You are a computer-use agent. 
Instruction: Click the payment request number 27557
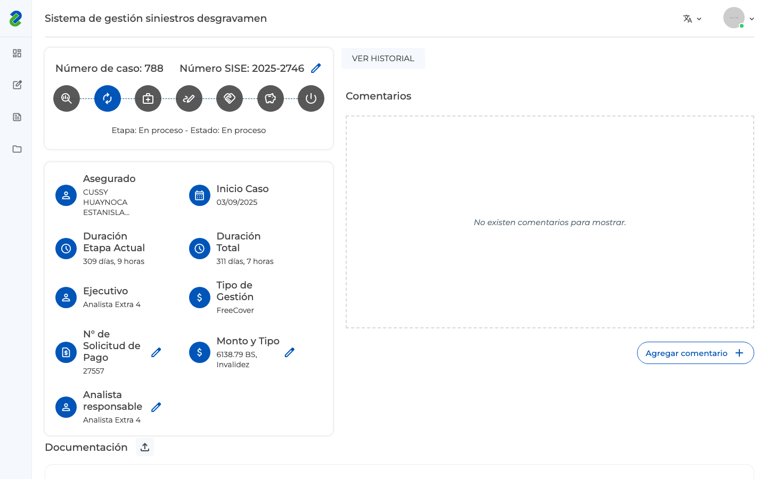(x=94, y=371)
